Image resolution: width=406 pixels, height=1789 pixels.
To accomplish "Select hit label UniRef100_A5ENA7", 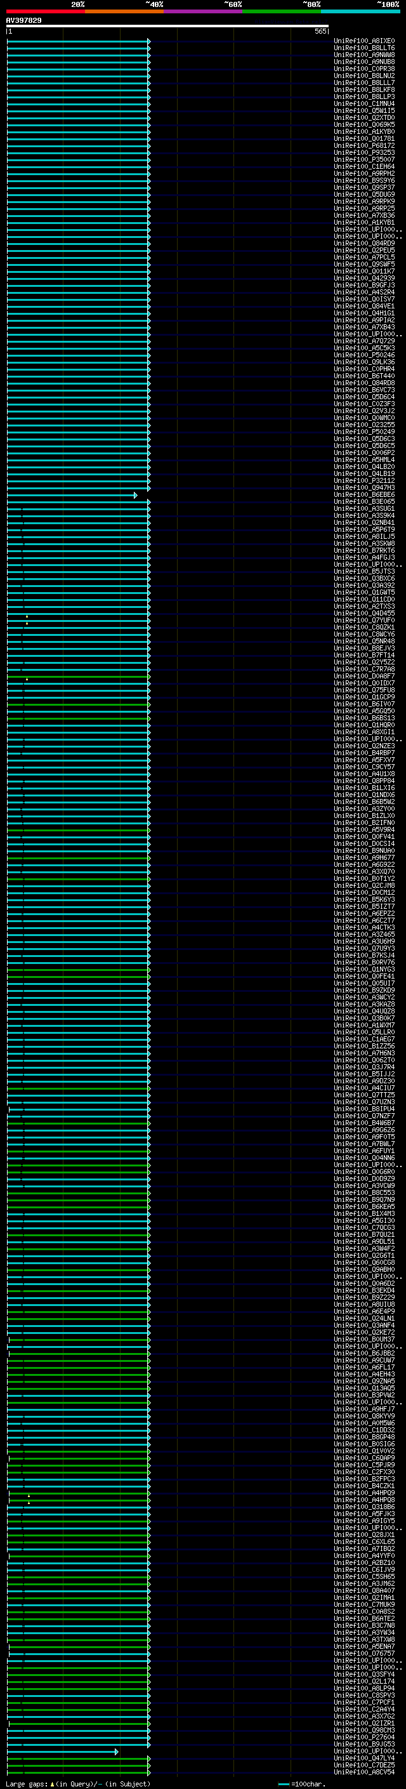I will click(x=364, y=1646).
